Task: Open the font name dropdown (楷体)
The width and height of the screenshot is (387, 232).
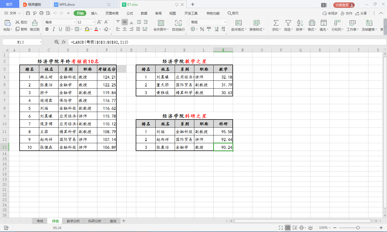Action: 75,22
